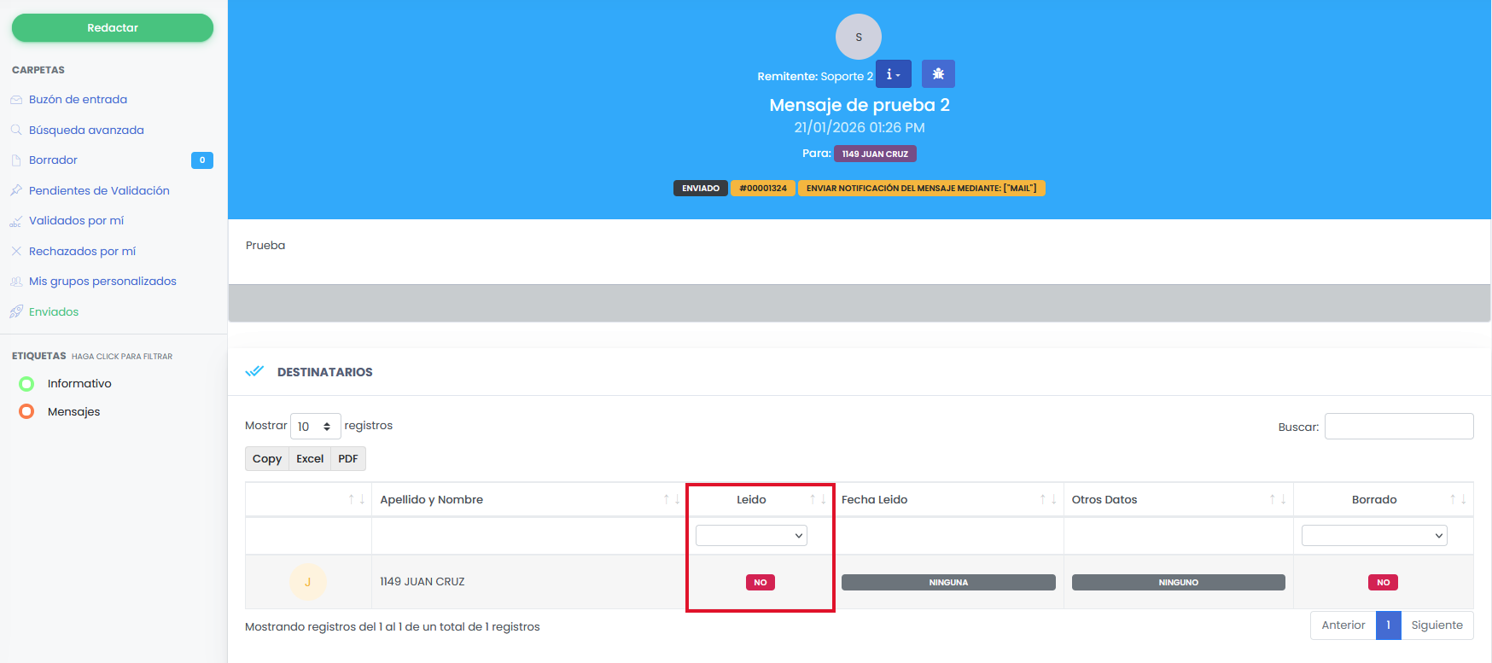Viewport: 1492px width, 663px height.
Task: Click the ENVIAR NOTIFICACIÓN DEL MENSAJE MEDIANTE badge
Action: pos(922,188)
